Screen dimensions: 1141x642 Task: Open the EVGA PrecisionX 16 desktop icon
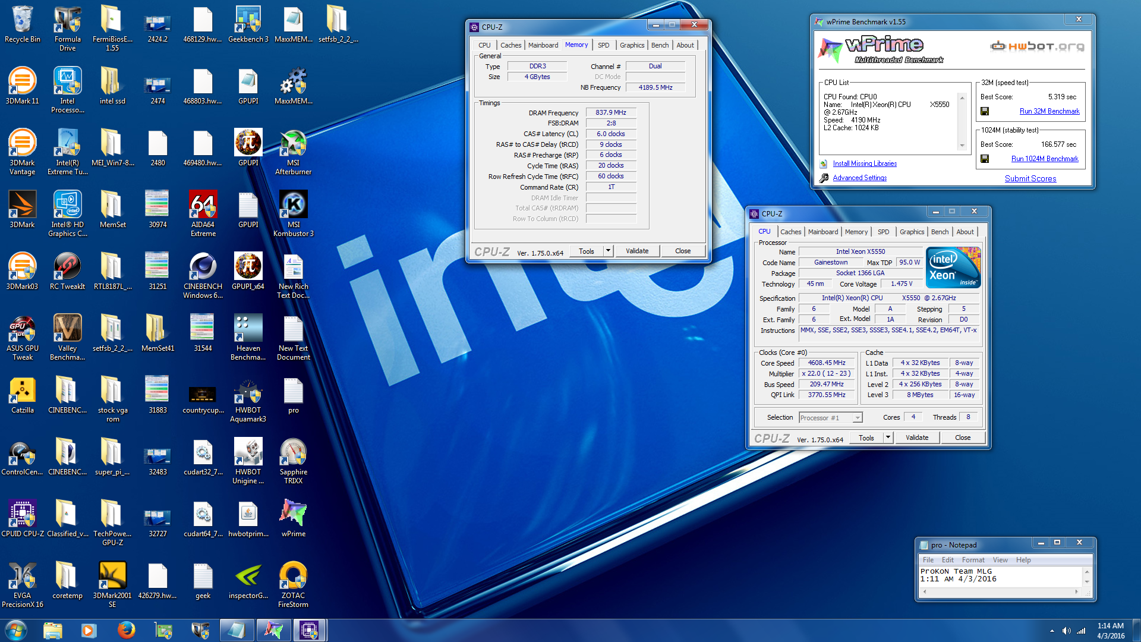coord(23,585)
